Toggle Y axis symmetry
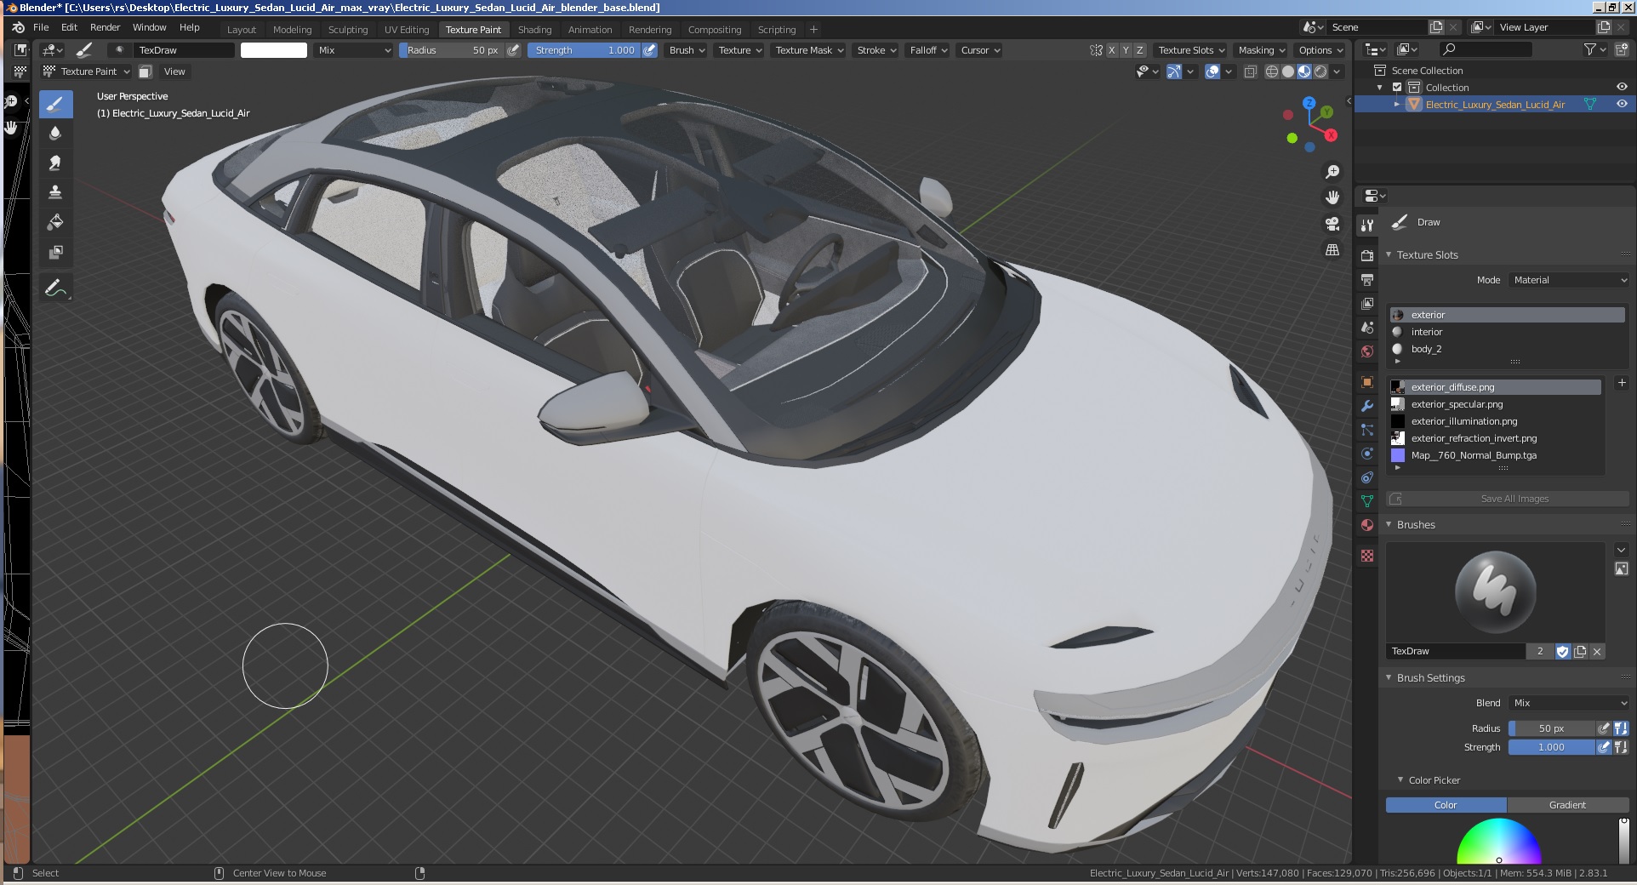 point(1126,50)
